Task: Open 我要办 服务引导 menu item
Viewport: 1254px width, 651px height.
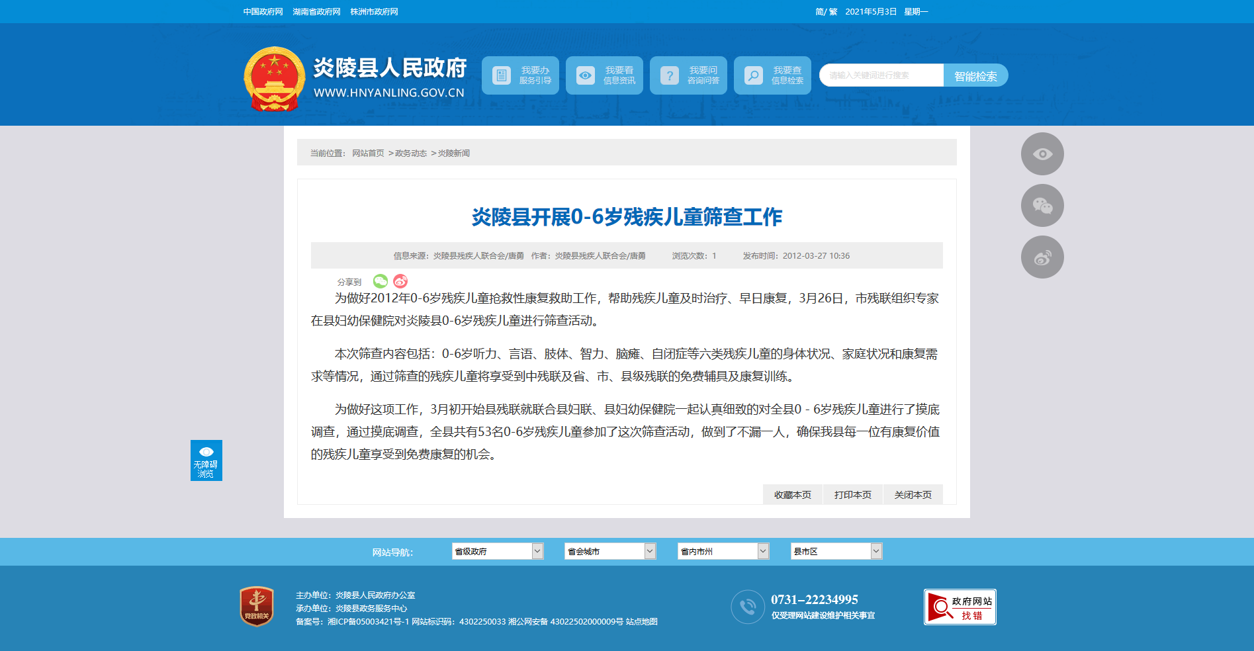Action: [x=520, y=75]
